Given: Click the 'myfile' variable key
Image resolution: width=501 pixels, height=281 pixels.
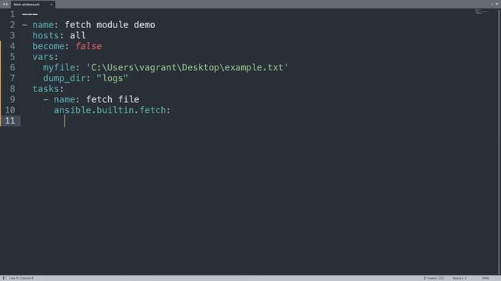Looking at the screenshot, I should [59, 68].
